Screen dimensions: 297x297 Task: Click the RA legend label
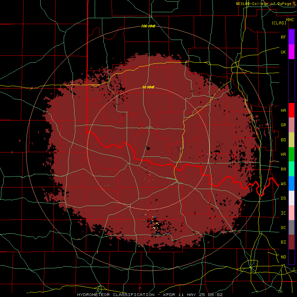point(283,169)
